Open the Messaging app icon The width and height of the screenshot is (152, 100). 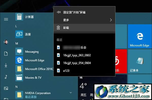[x=19, y=52]
